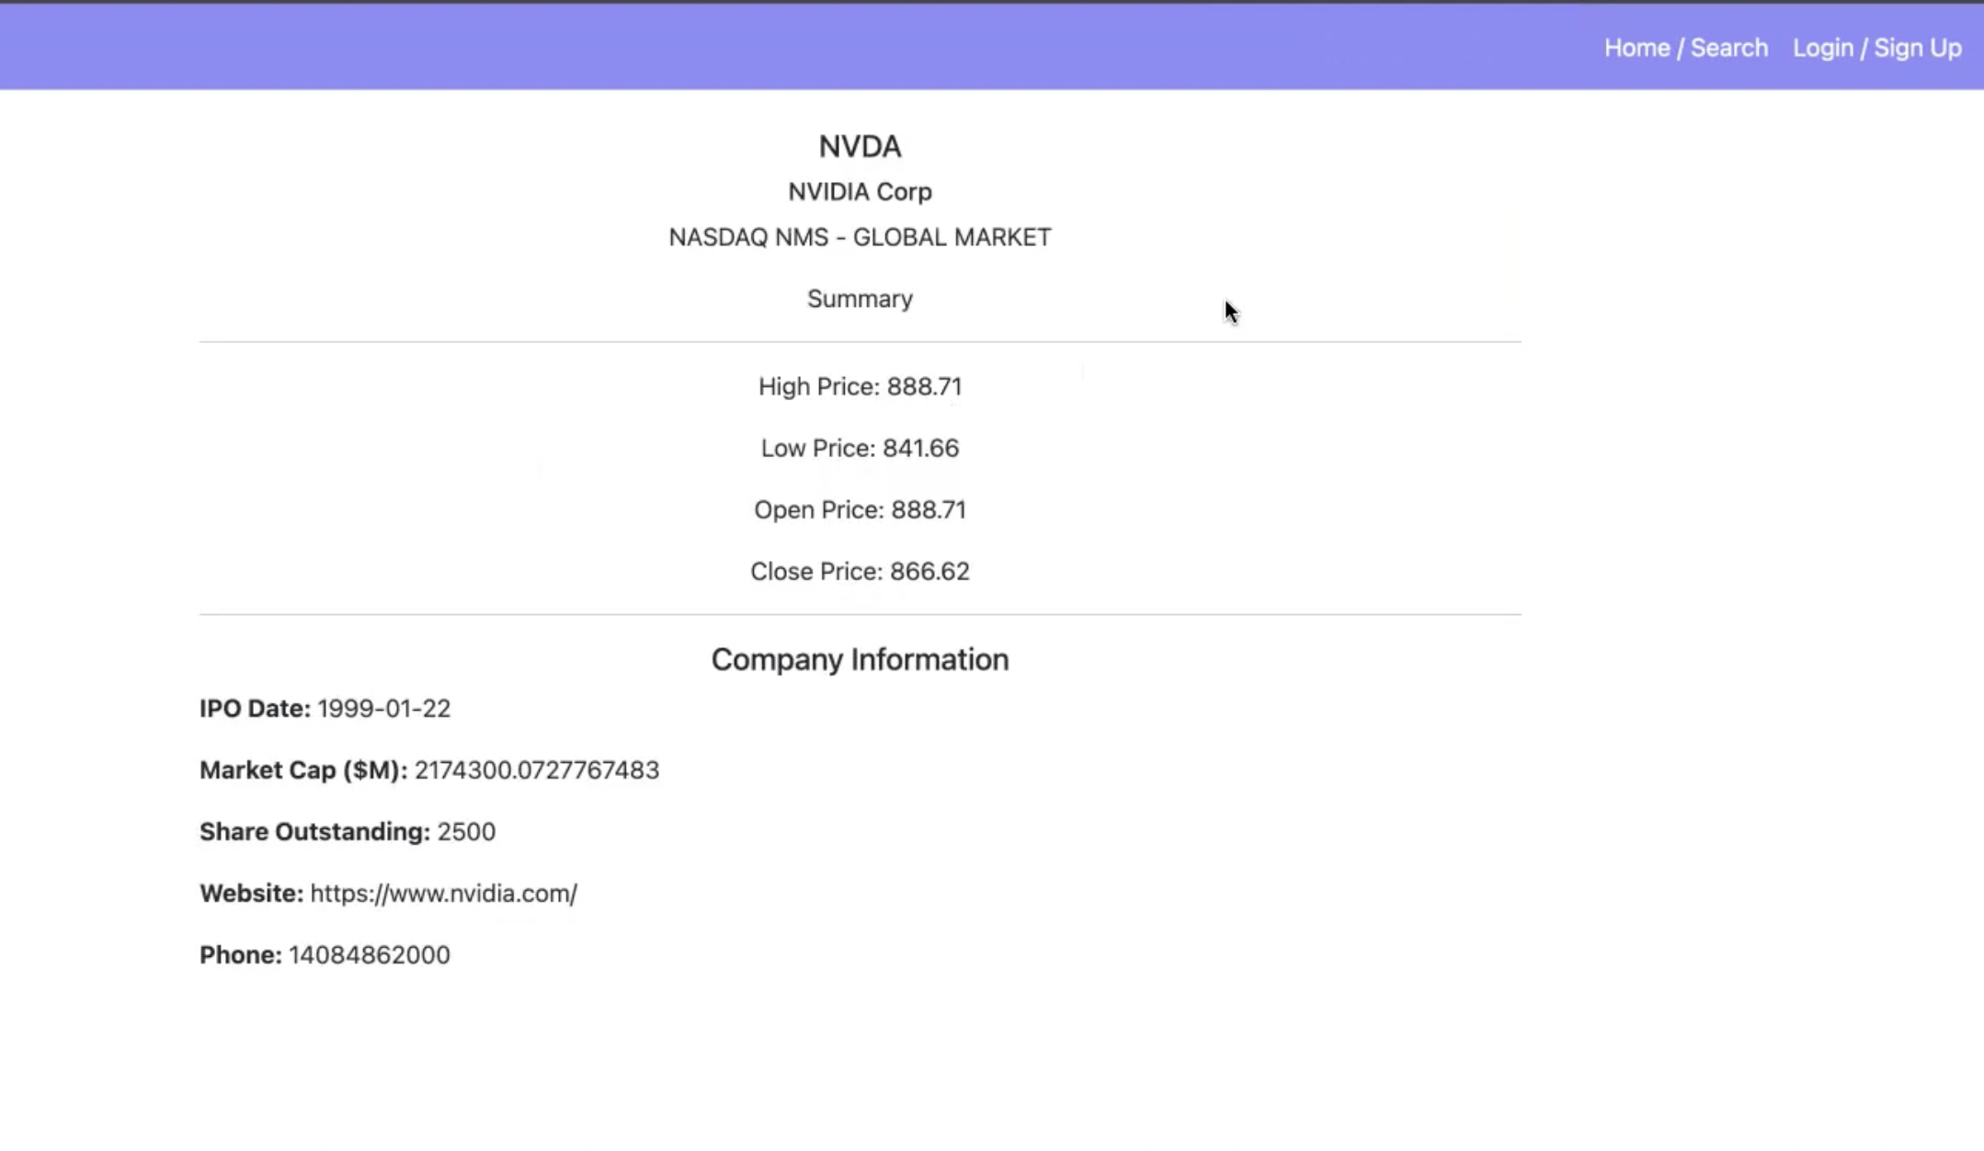Click the NVIDIA Corp company name
Screen dimensions: 1984x1151
[x=860, y=191]
